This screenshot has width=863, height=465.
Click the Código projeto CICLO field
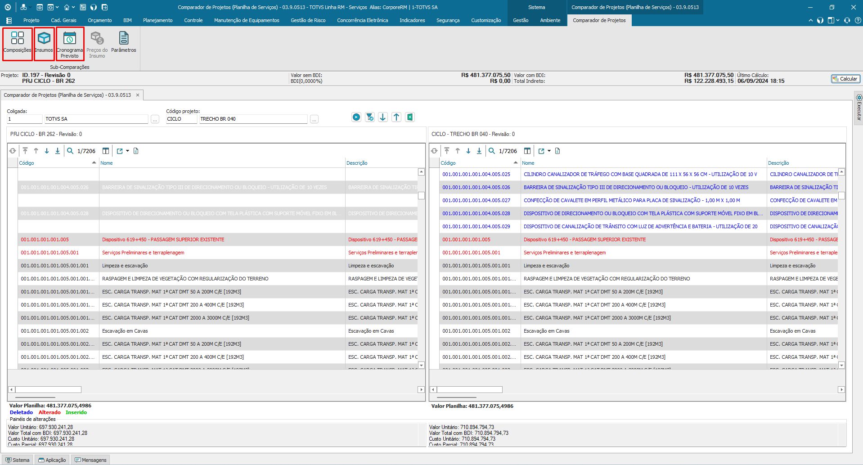click(182, 119)
